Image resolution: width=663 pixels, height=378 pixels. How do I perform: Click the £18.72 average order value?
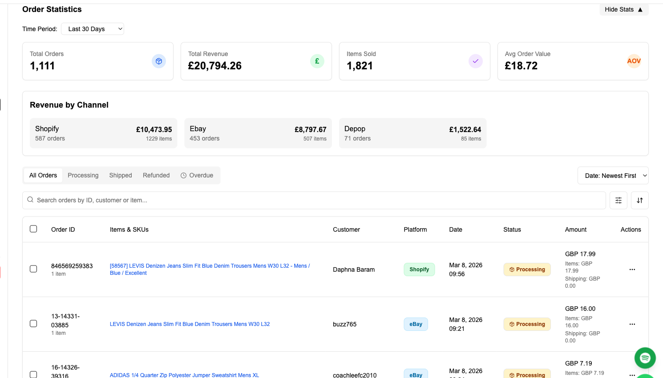(521, 66)
